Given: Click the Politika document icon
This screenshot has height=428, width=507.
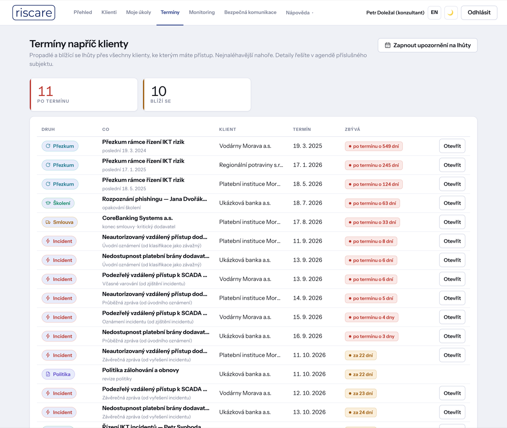Looking at the screenshot, I should pyautogui.click(x=48, y=374).
